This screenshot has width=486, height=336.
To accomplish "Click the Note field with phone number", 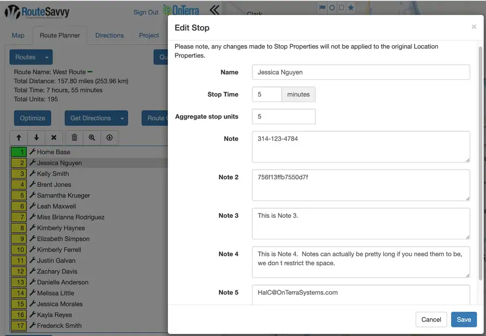I will 361,147.
